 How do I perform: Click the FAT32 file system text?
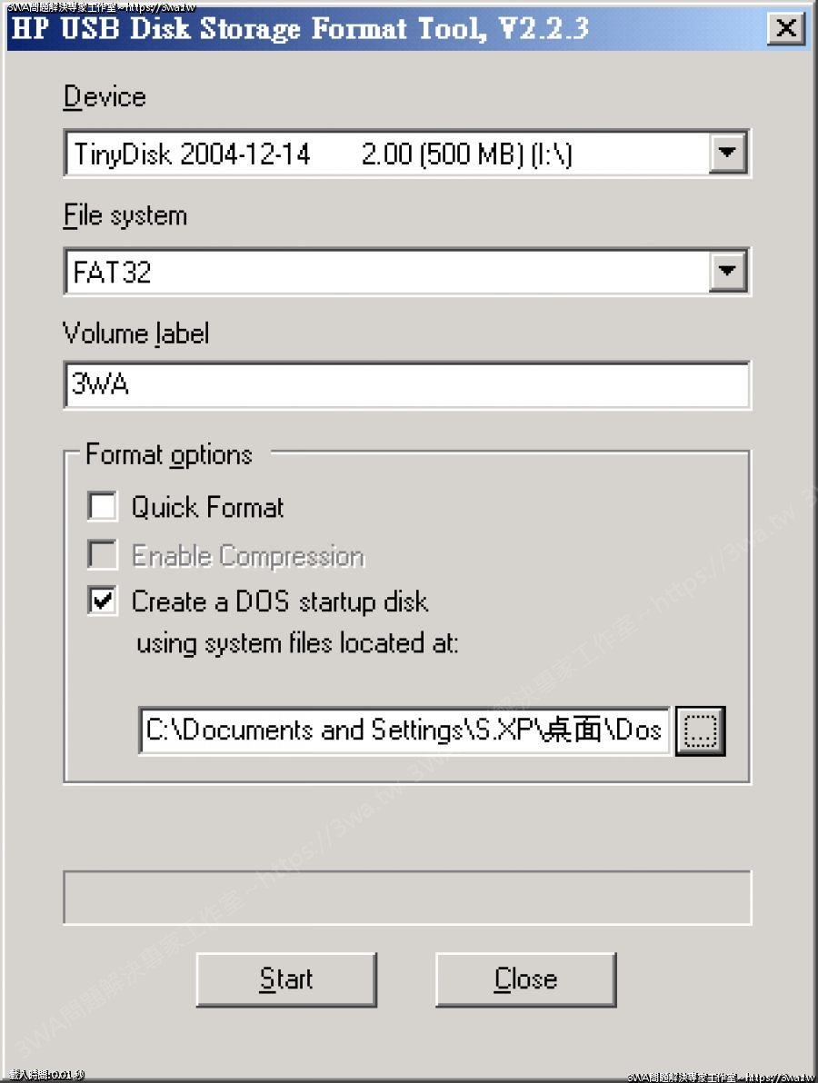pos(113,273)
